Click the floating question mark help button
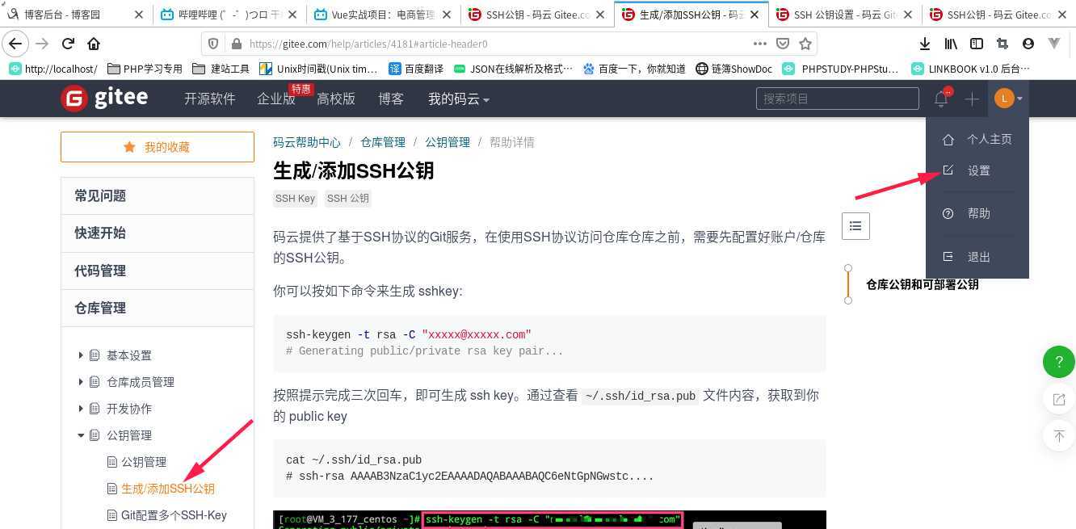The image size is (1076, 529). pos(1058,362)
